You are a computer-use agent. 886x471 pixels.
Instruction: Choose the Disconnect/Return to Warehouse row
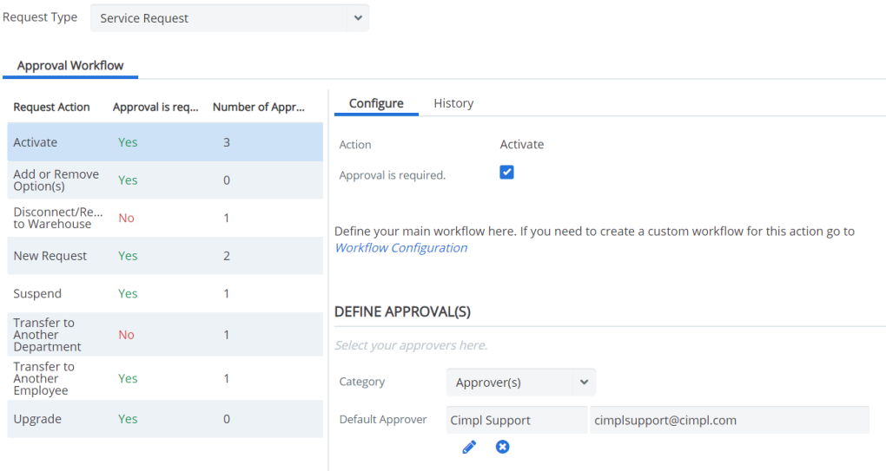pyautogui.click(x=165, y=218)
